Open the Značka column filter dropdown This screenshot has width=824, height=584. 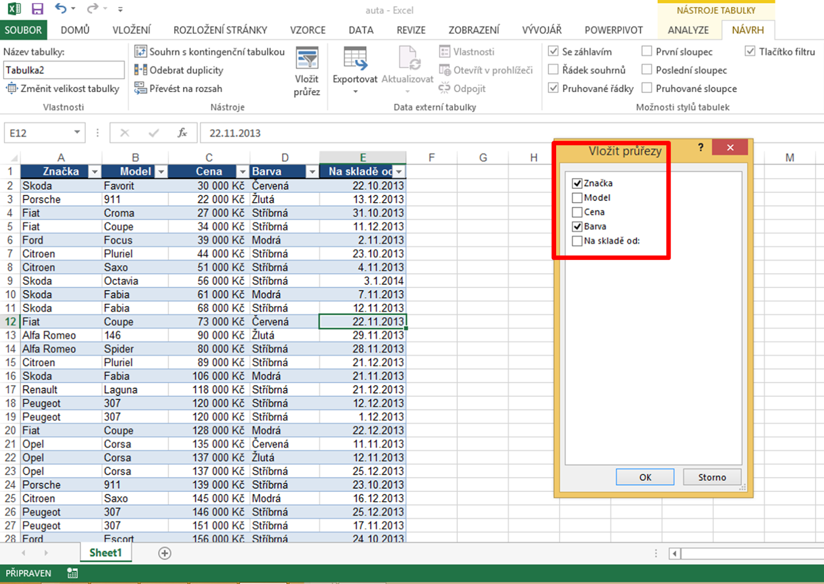point(95,172)
